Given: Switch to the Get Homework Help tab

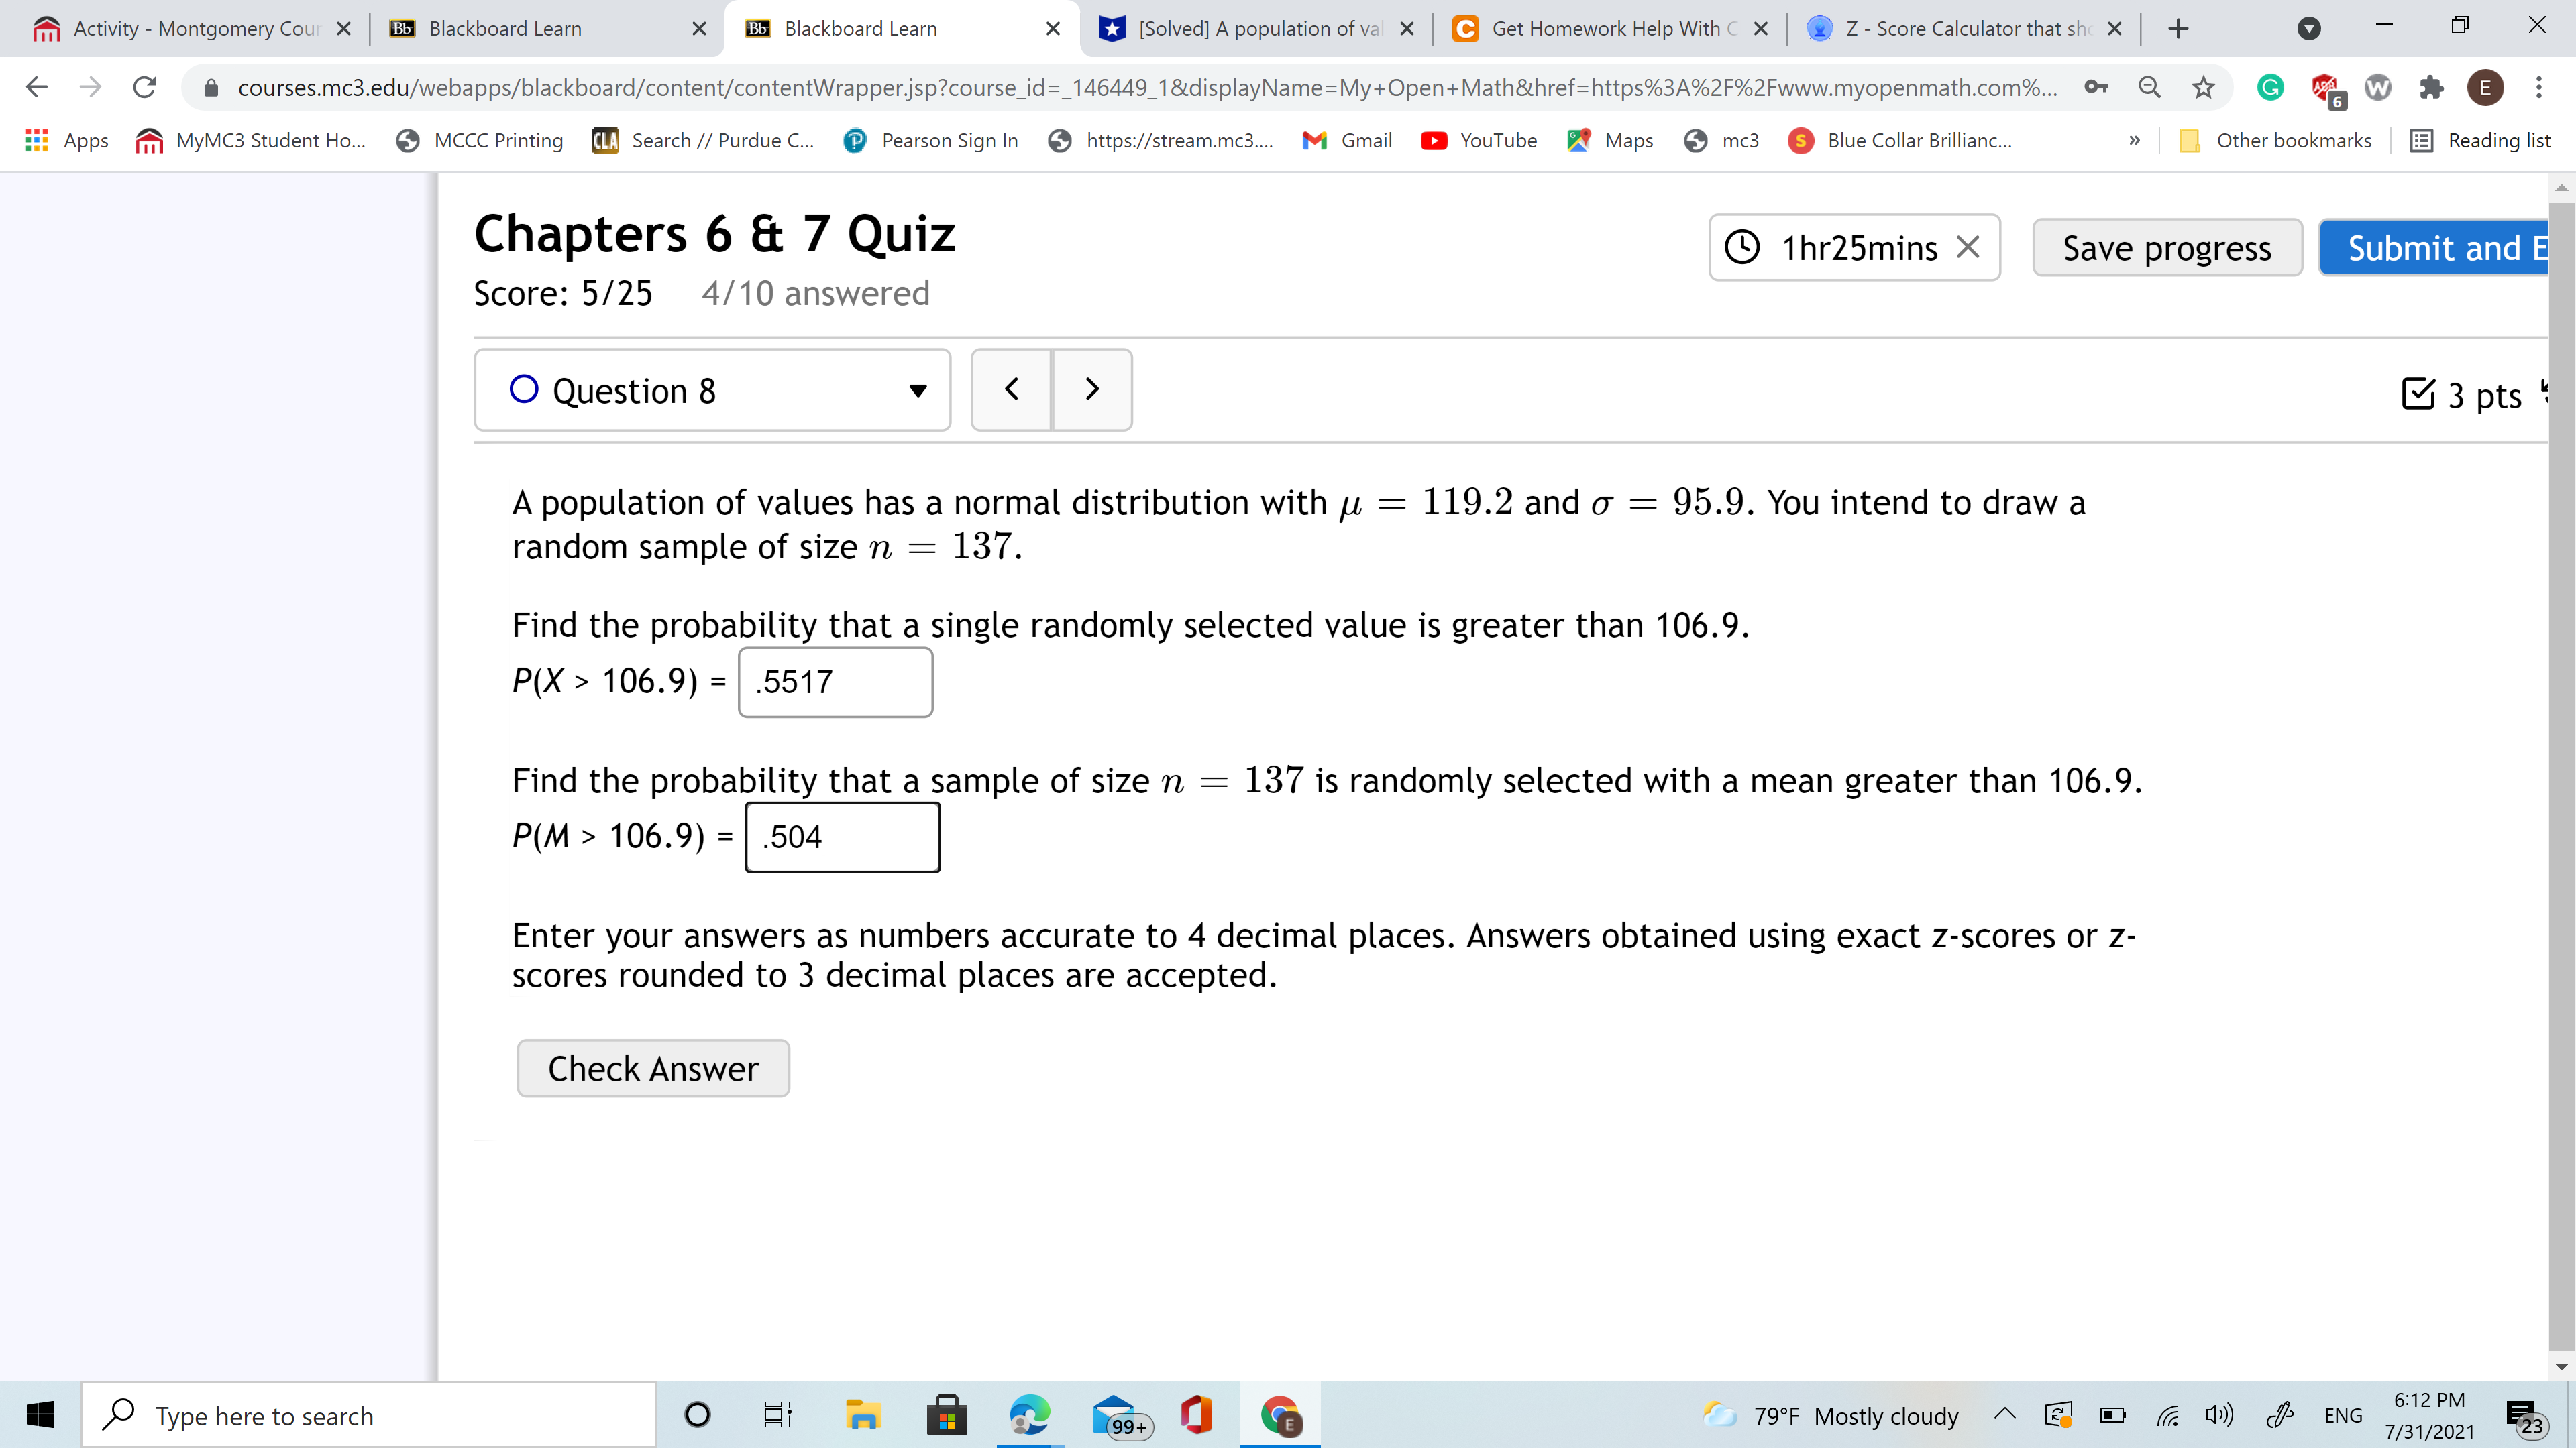Looking at the screenshot, I should tap(1604, 28).
